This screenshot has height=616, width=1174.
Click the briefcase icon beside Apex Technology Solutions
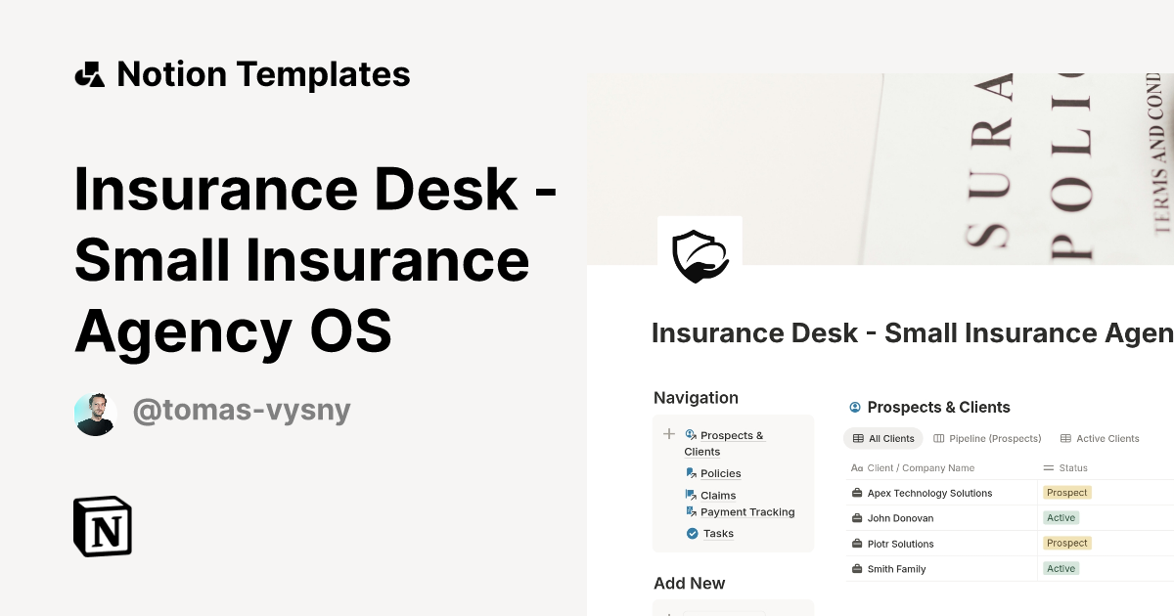(x=858, y=493)
